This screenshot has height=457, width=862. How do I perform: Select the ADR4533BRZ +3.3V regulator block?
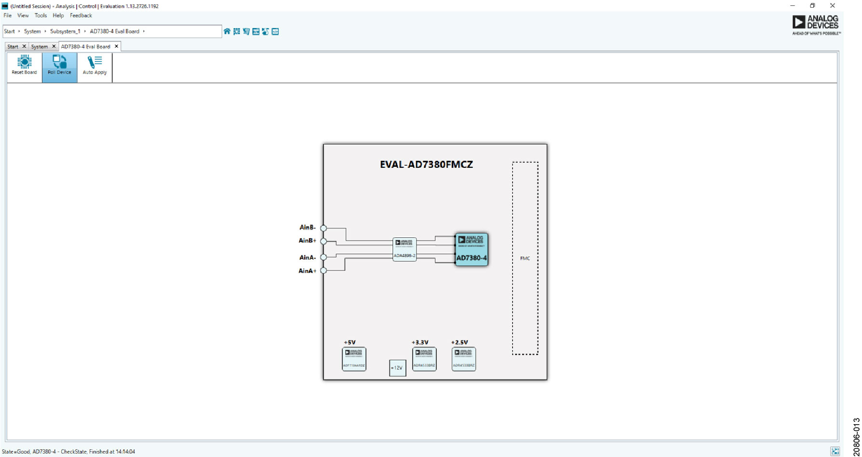coord(424,358)
